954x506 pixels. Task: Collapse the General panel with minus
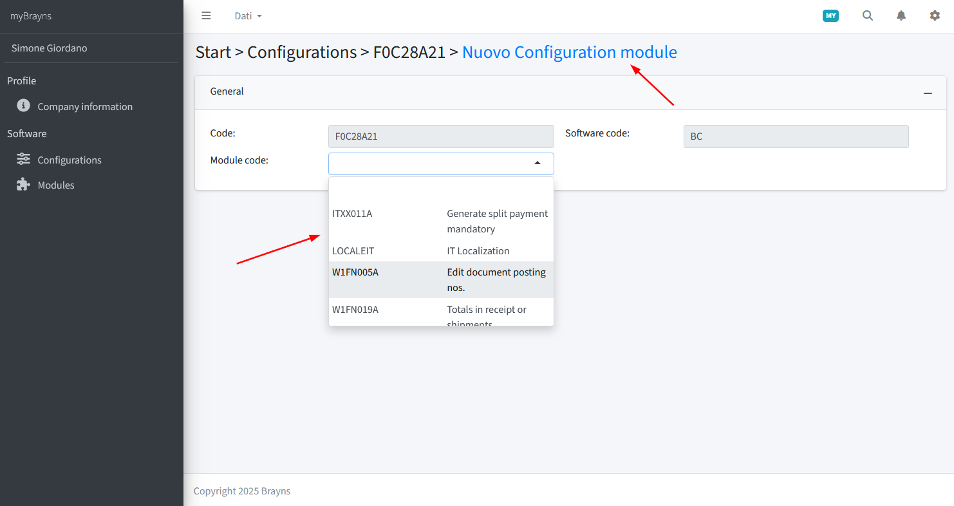pyautogui.click(x=928, y=93)
